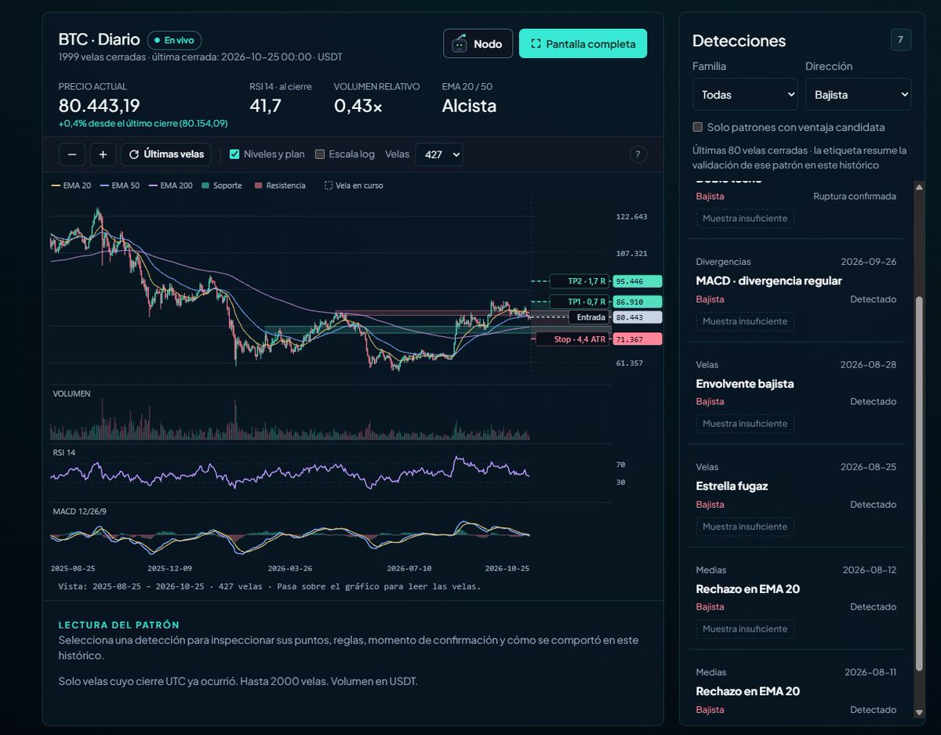The image size is (941, 735).
Task: Click the robot icon in Nodo button
Action: pos(460,44)
